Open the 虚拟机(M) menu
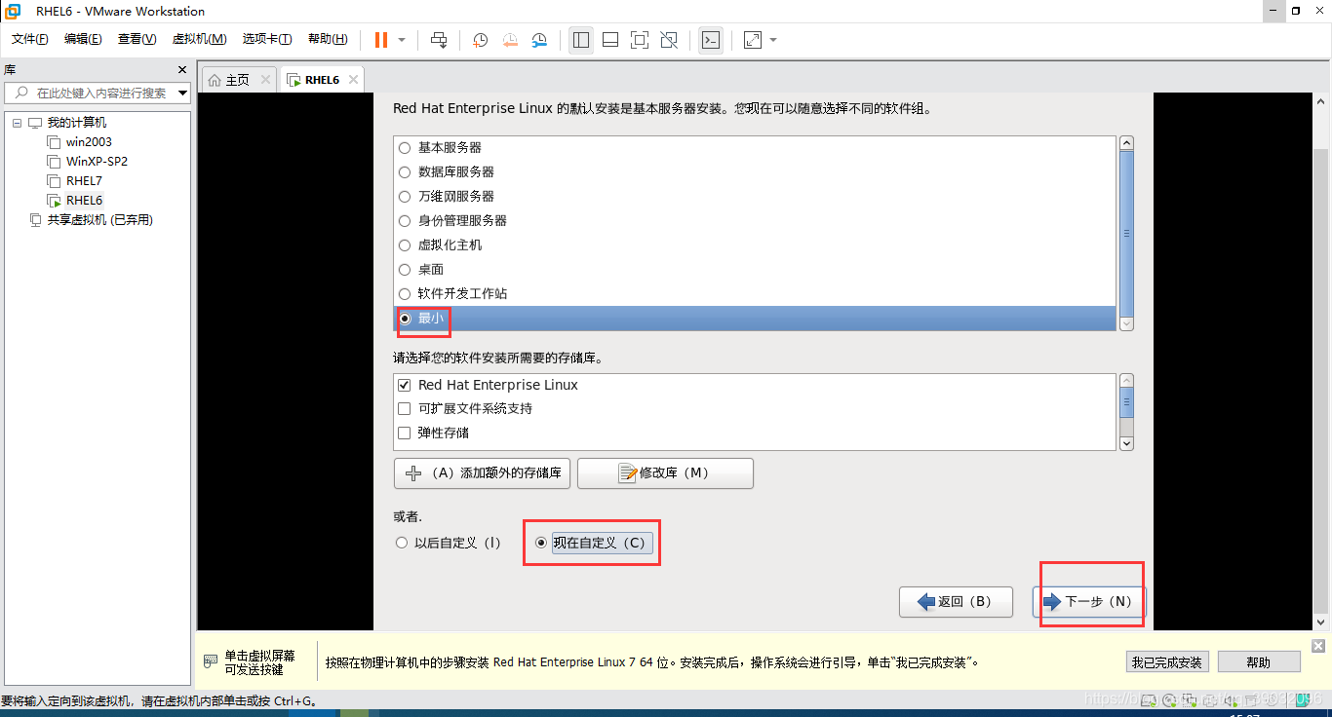 tap(199, 39)
